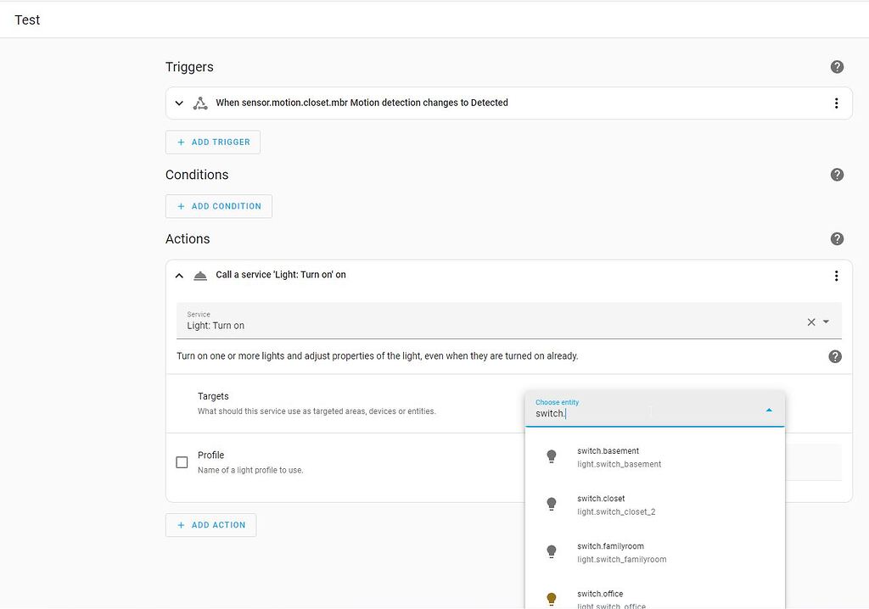Collapse the Call a service 'Light: Turn on' action
The image size is (869, 609).
(x=179, y=275)
